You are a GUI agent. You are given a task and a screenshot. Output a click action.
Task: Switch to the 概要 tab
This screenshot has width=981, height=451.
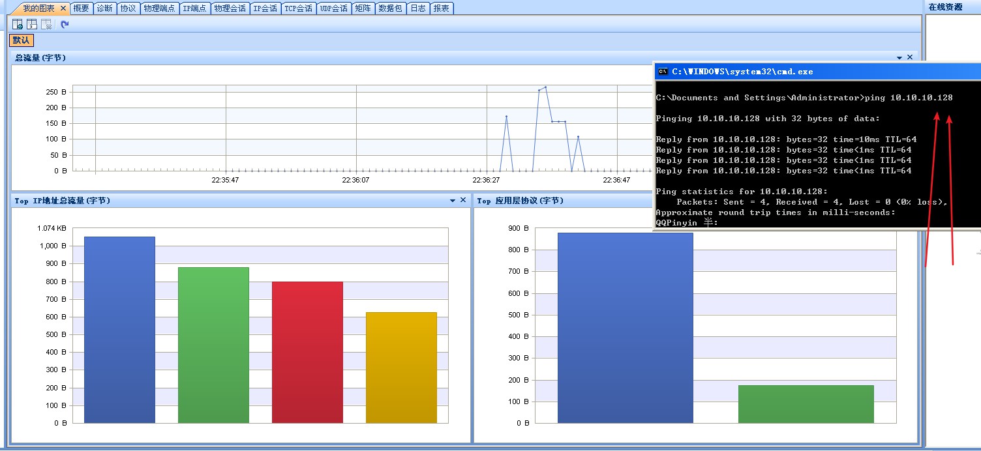(81, 8)
